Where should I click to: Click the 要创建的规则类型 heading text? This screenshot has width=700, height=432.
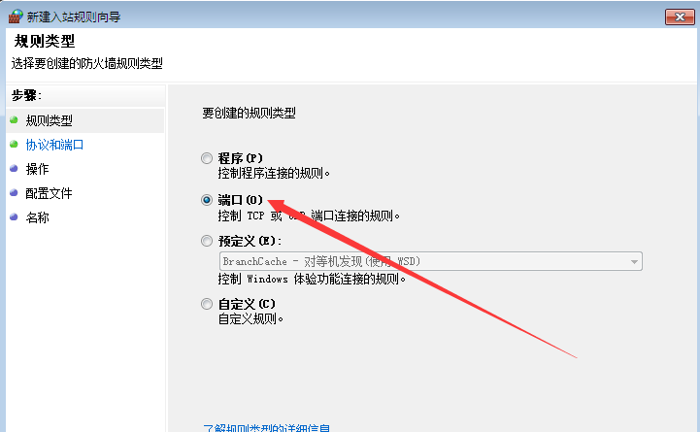(x=250, y=113)
